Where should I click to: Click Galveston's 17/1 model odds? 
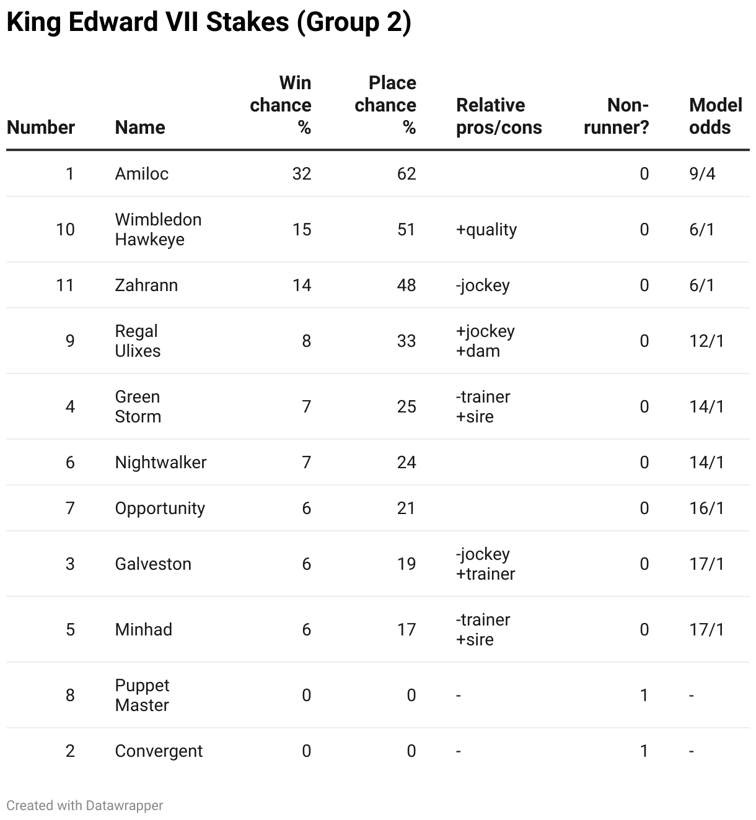[x=706, y=564]
